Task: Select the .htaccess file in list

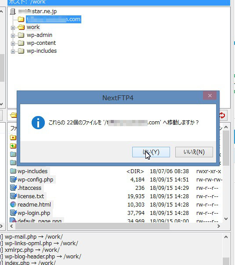Action: (x=29, y=188)
